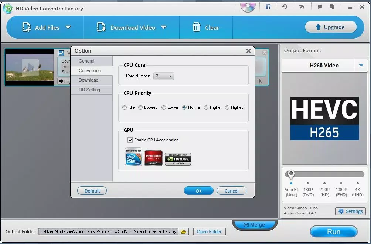Confirm options with Ok button
This screenshot has height=244, width=371.
pyautogui.click(x=199, y=191)
